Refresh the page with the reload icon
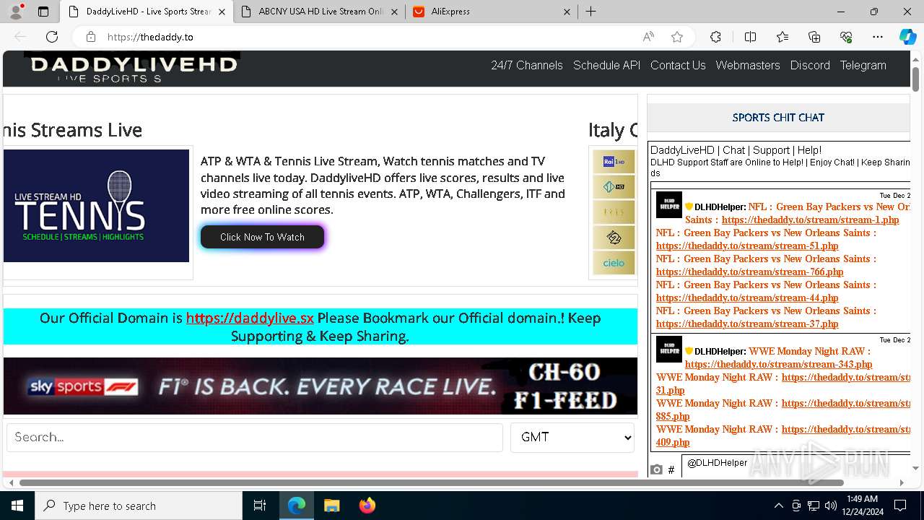924x520 pixels. tap(52, 37)
